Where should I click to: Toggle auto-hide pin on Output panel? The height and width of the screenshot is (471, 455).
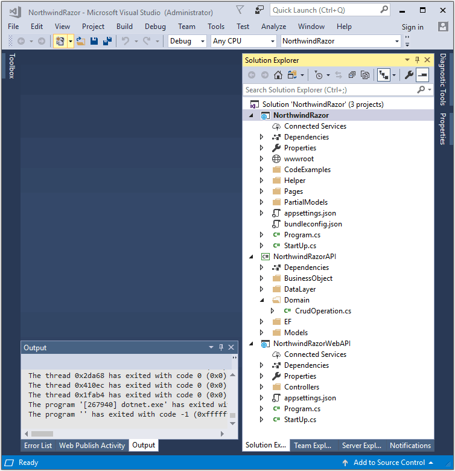[221, 347]
